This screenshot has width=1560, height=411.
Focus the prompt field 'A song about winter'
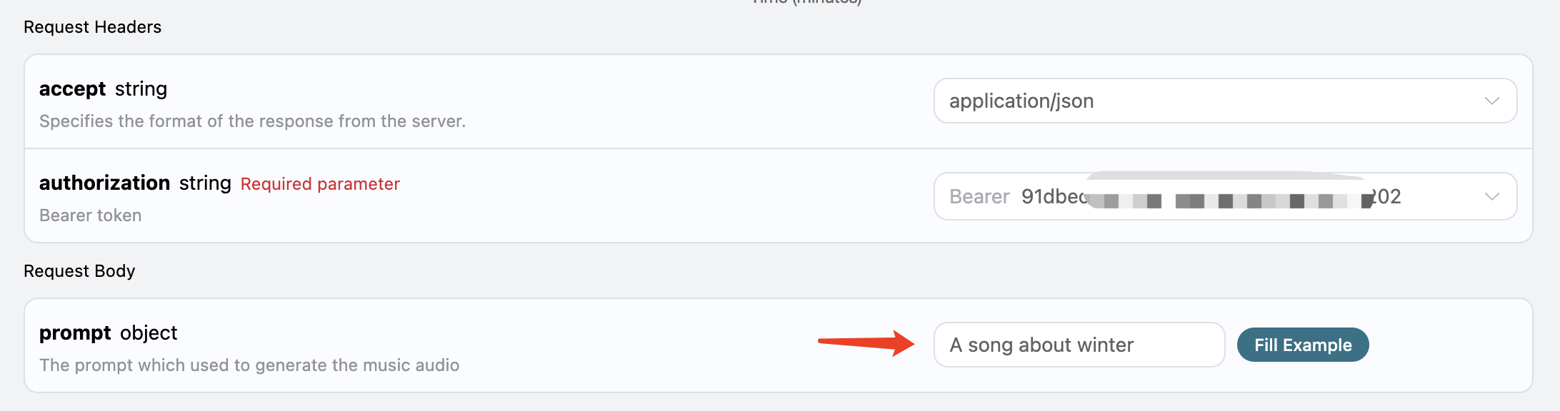[1079, 345]
